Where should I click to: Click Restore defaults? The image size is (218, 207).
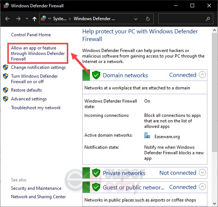coord(26,90)
